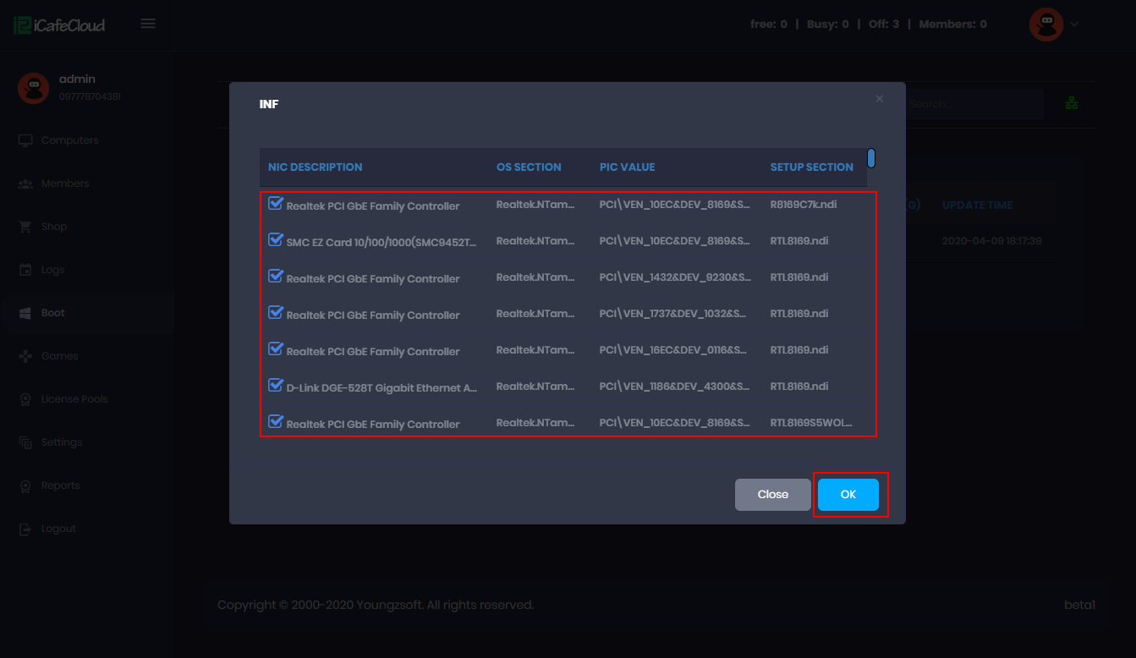Sort by SETUP SECTION column header
The image size is (1136, 658).
click(x=811, y=167)
